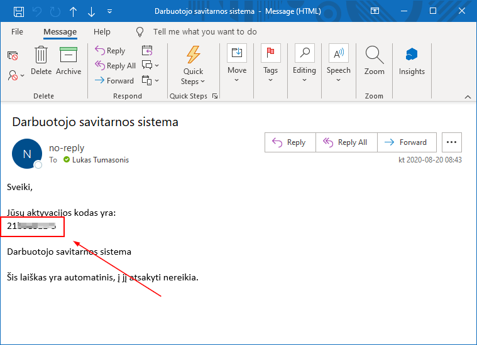This screenshot has width=477, height=345.
Task: Collapse the ribbon with the chevron
Action: click(x=467, y=97)
